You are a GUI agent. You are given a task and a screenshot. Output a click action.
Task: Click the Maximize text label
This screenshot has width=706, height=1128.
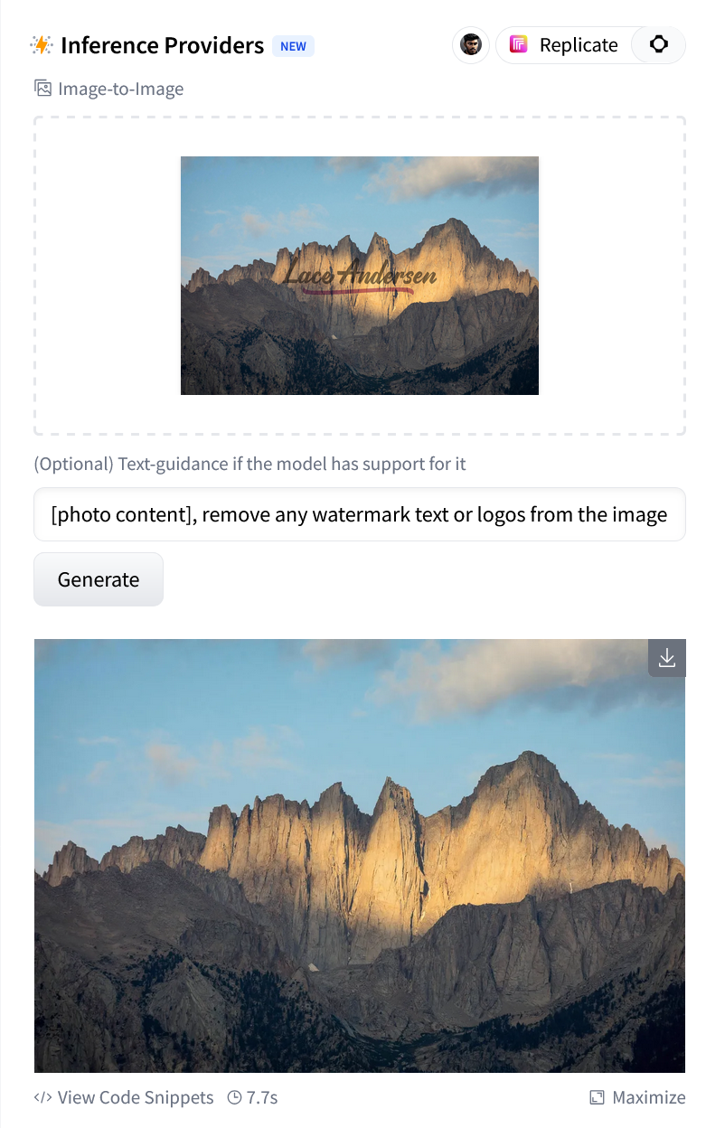coord(649,1098)
